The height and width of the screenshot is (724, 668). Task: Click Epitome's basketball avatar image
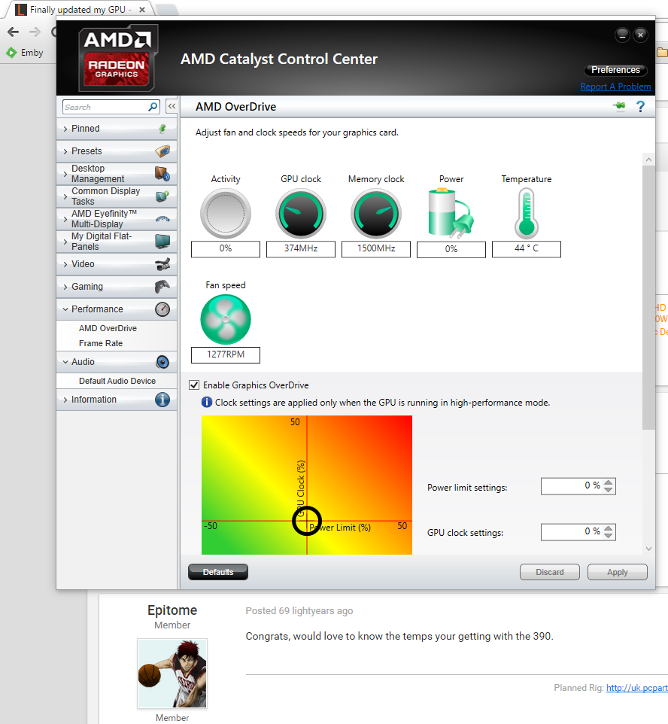(x=172, y=674)
